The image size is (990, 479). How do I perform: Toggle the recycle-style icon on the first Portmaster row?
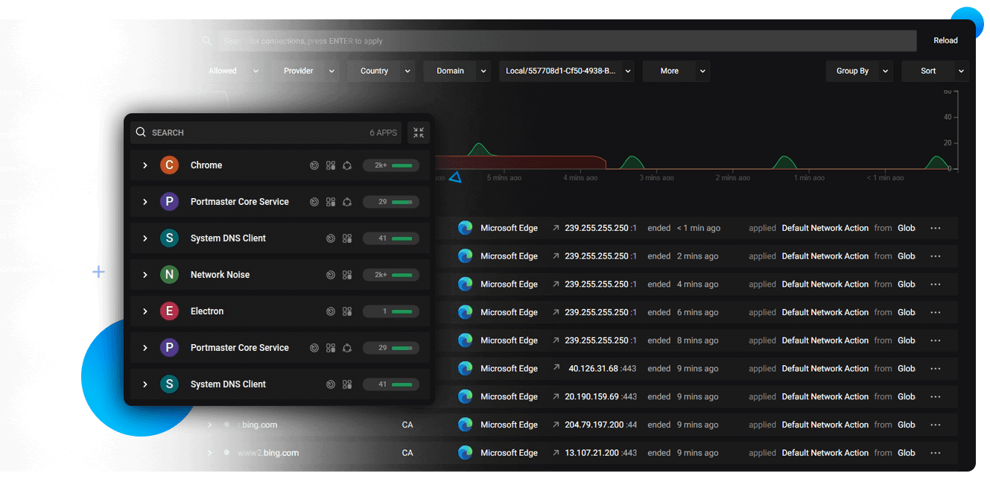347,202
